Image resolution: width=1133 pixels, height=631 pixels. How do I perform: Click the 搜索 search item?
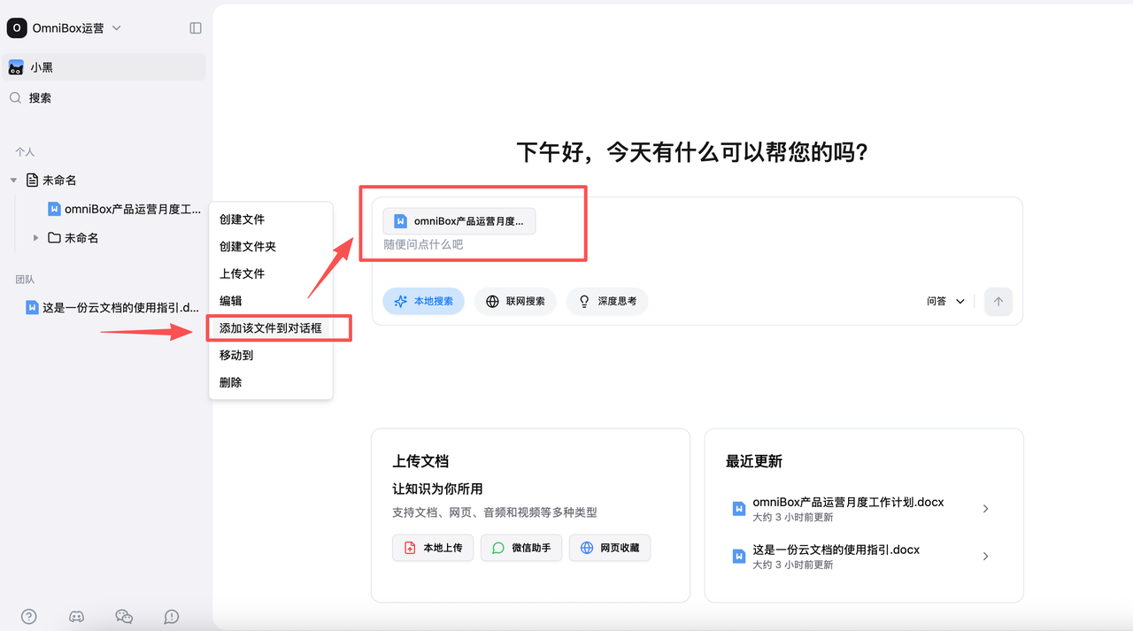(x=40, y=98)
